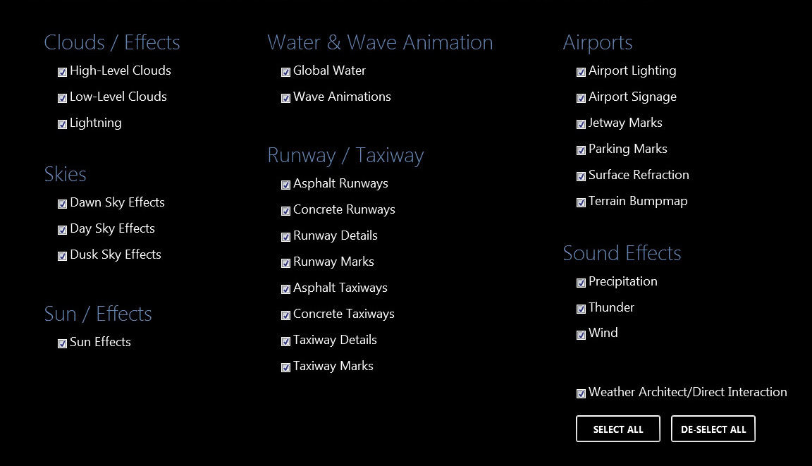Mute the Thunder sound effect

tap(581, 309)
